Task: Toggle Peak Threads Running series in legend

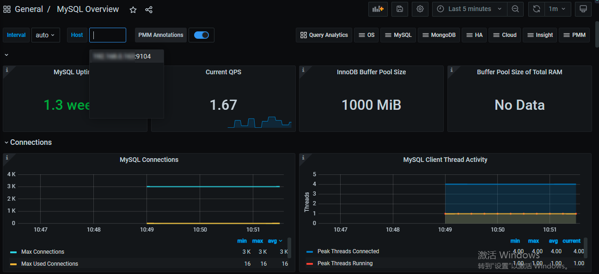Action: click(345, 263)
